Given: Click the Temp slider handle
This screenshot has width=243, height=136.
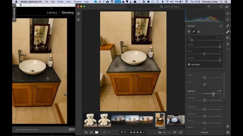Looking at the screenshot, I should click(204, 77).
